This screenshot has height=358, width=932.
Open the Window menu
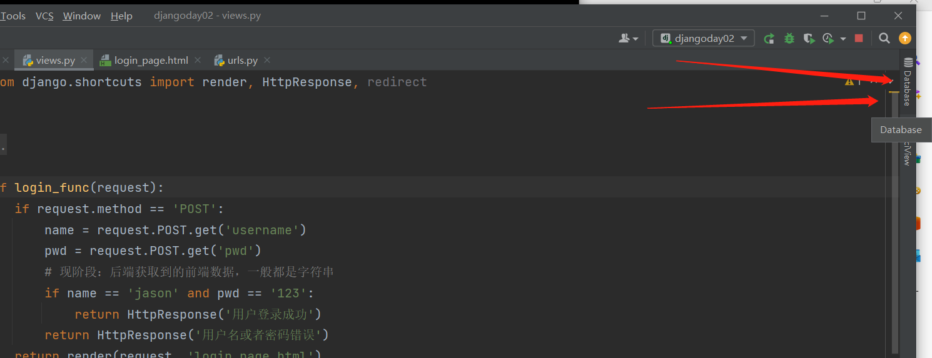tap(82, 16)
